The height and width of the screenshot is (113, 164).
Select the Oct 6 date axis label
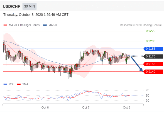pos(45,107)
